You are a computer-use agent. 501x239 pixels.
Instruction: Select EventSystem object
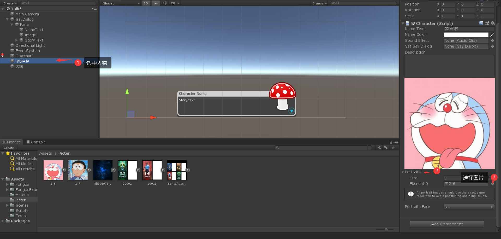28,51
